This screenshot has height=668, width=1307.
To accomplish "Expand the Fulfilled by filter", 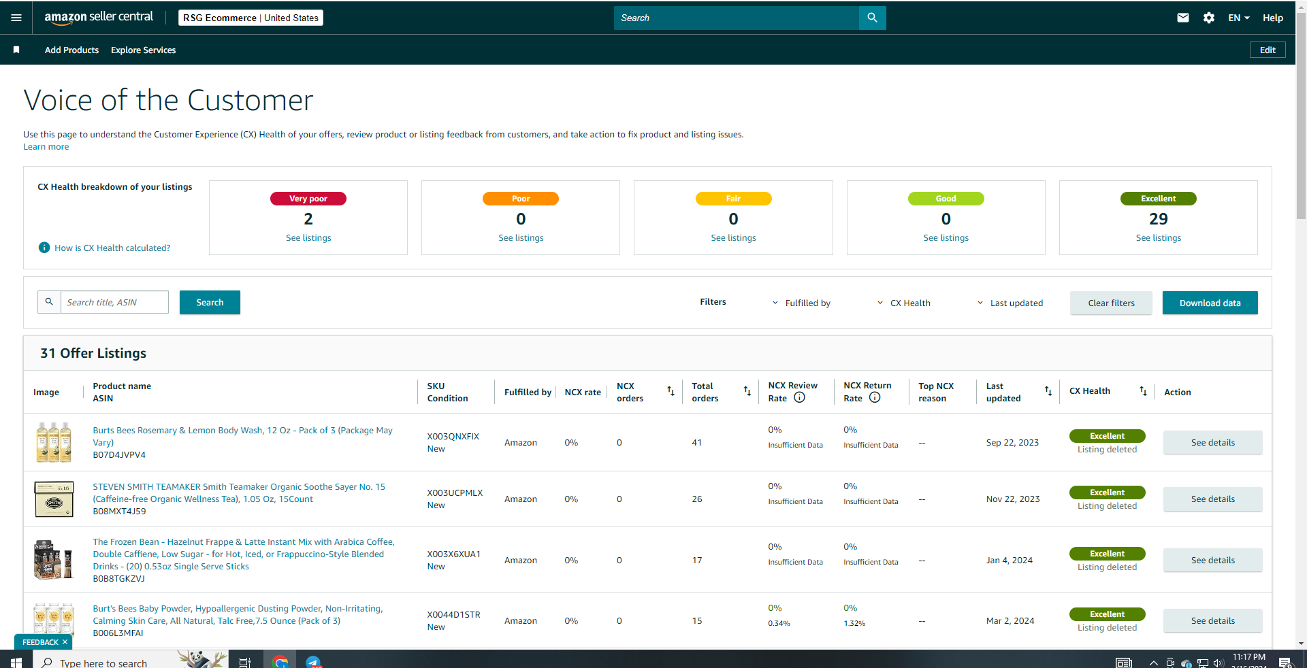I will tap(801, 303).
